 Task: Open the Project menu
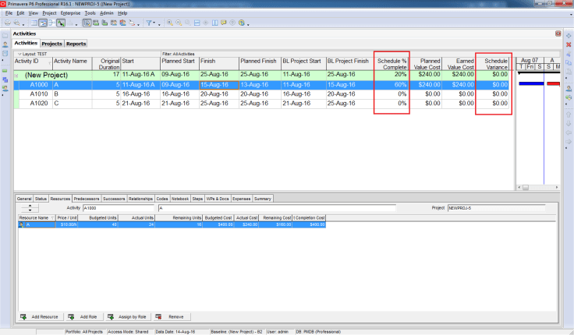click(x=49, y=12)
